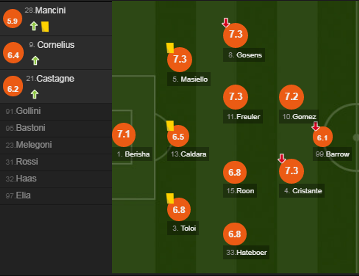Click Hateboer's 6.8 rating circle

point(235,234)
